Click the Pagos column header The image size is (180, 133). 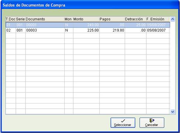(x=105, y=19)
